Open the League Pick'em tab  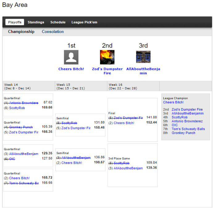point(84,22)
